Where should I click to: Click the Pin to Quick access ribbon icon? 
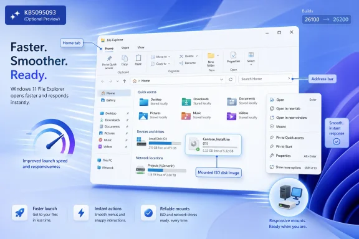[110, 59]
